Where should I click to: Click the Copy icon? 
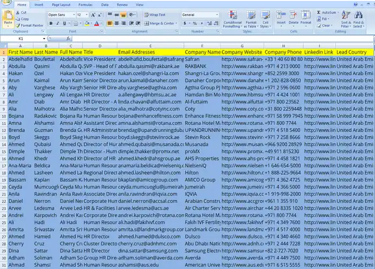coord(18,19)
